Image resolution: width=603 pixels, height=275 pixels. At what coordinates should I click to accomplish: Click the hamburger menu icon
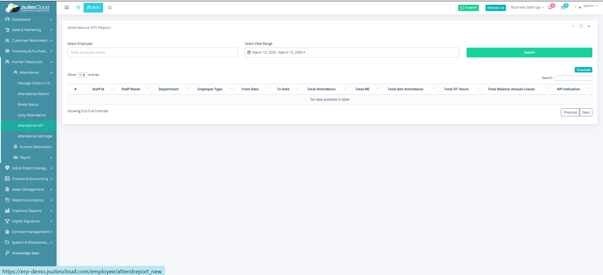67,8
